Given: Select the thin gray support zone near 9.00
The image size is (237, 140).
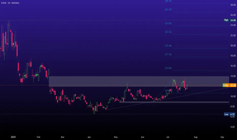Looking at the screenshot, I should [x=174, y=102].
